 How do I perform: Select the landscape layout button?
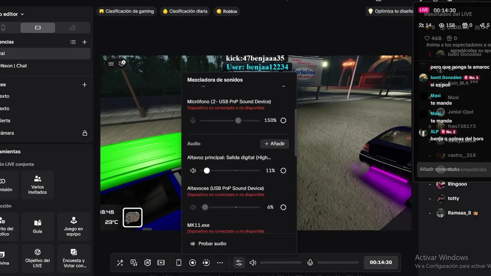coord(38,28)
